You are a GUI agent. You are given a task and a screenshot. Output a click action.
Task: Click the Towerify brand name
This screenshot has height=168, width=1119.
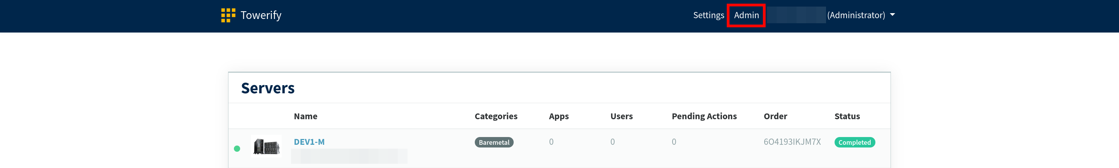pyautogui.click(x=261, y=15)
